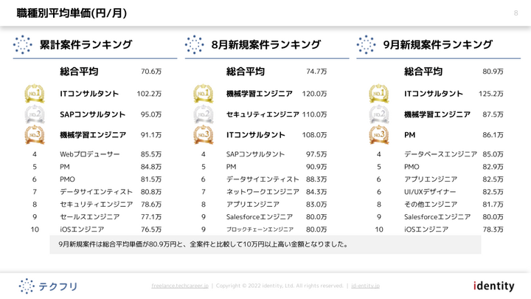Click the gold No.1 medal in 9月新規案件ランキング

pos(378,94)
